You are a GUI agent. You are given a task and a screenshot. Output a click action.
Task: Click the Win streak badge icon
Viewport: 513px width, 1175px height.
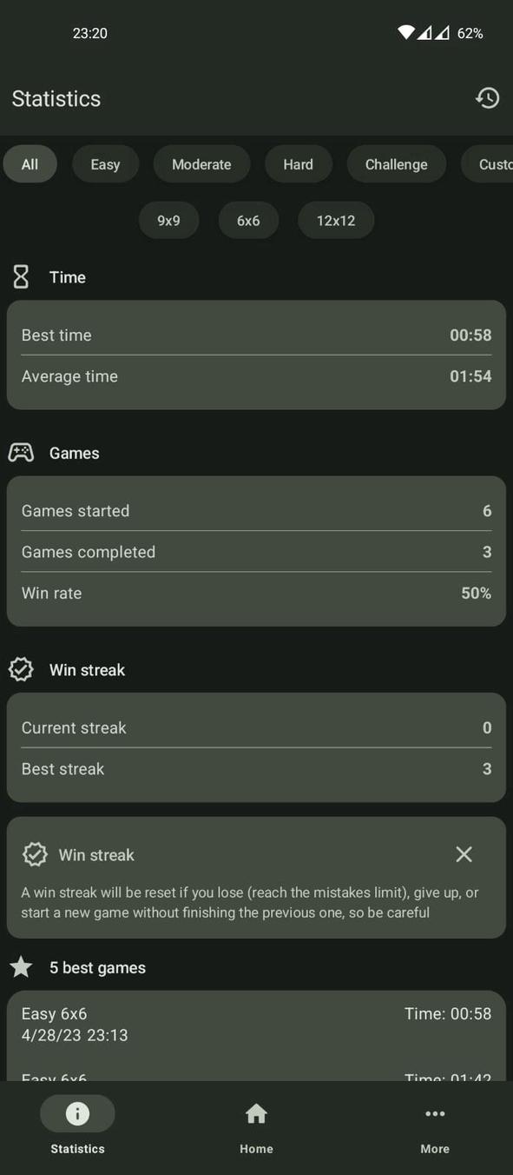(20, 669)
